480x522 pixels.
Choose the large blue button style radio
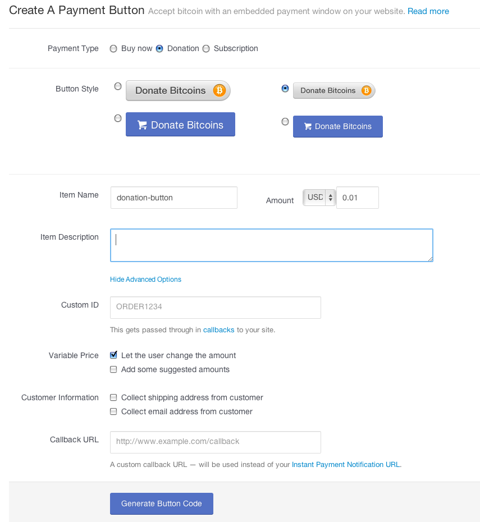pyautogui.click(x=118, y=118)
